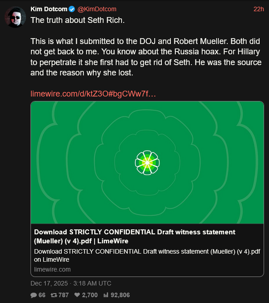Click the 66 replies count
This screenshot has width=269, height=303.
coord(42,295)
